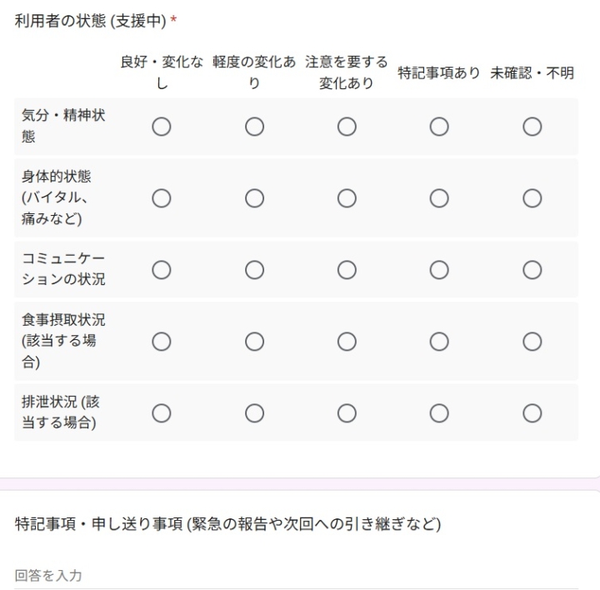Screen dimensions: 600x590
Task: Choose 未確認・不明 for 気分・精神状態
Action: point(532,127)
